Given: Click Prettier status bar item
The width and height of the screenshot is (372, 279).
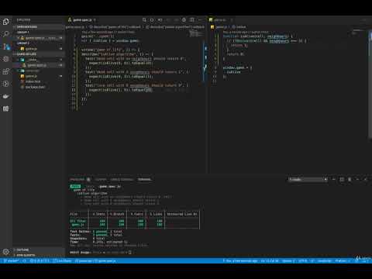Looking at the screenshot, I should click(x=342, y=260).
